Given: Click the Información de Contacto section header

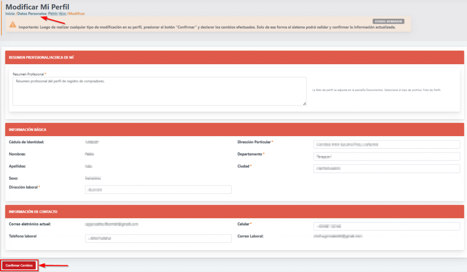Looking at the screenshot, I should [234, 212].
